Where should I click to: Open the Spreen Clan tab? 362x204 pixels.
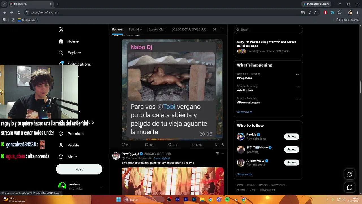157,29
